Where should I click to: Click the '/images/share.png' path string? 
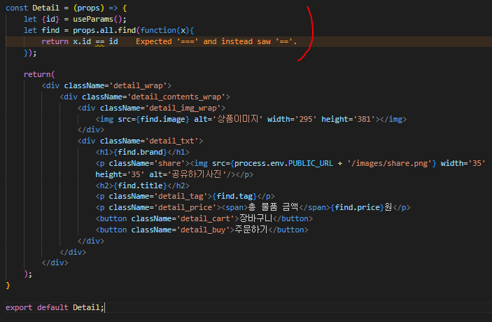pos(389,164)
